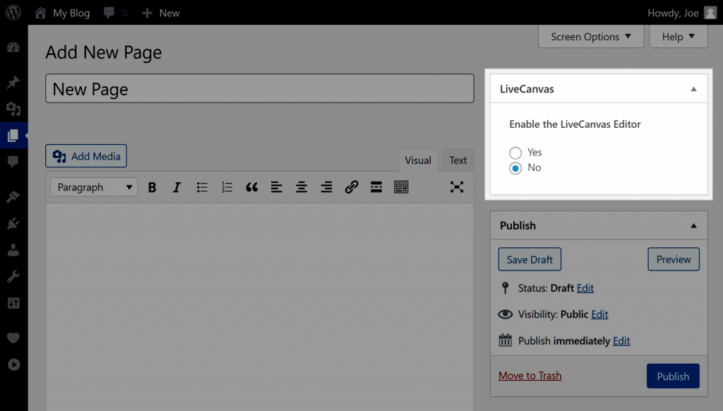
Task: Open the New menu in the admin bar
Action: tap(160, 13)
